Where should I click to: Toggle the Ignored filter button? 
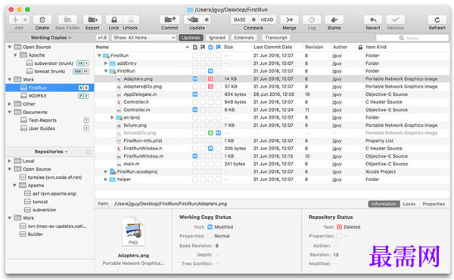[217, 38]
